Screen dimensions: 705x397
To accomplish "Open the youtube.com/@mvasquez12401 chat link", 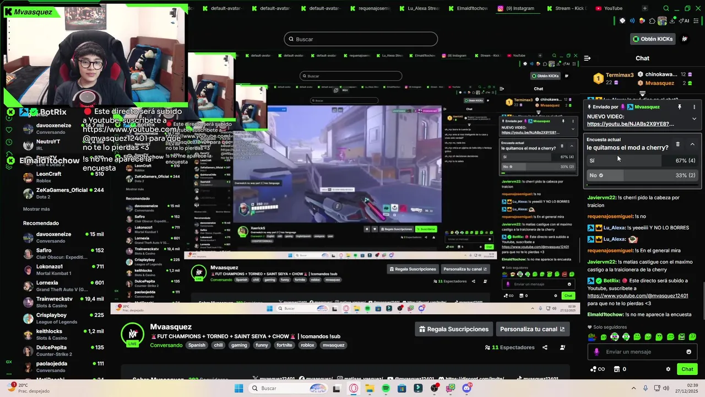I will (x=637, y=296).
